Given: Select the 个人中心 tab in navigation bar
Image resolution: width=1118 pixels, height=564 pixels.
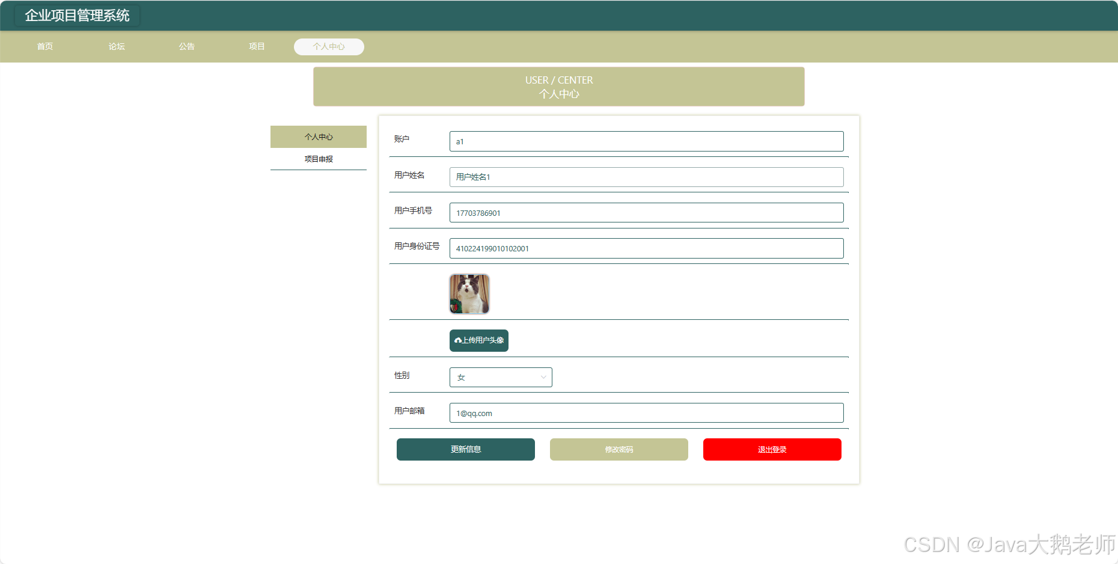Looking at the screenshot, I should (329, 46).
